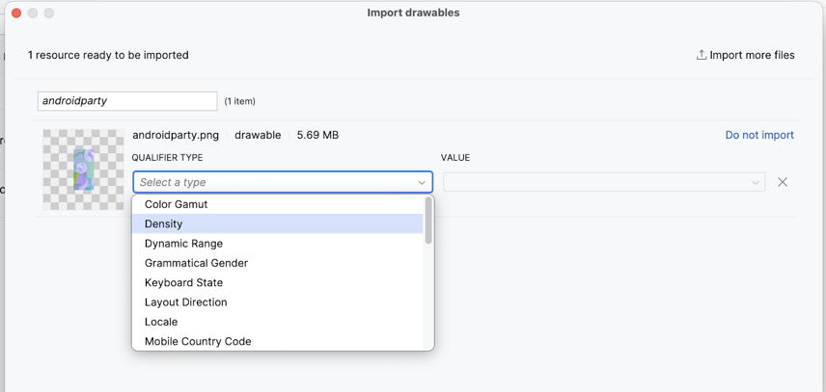The height and width of the screenshot is (392, 826).
Task: Close the Import drawables window
Action: pos(16,13)
